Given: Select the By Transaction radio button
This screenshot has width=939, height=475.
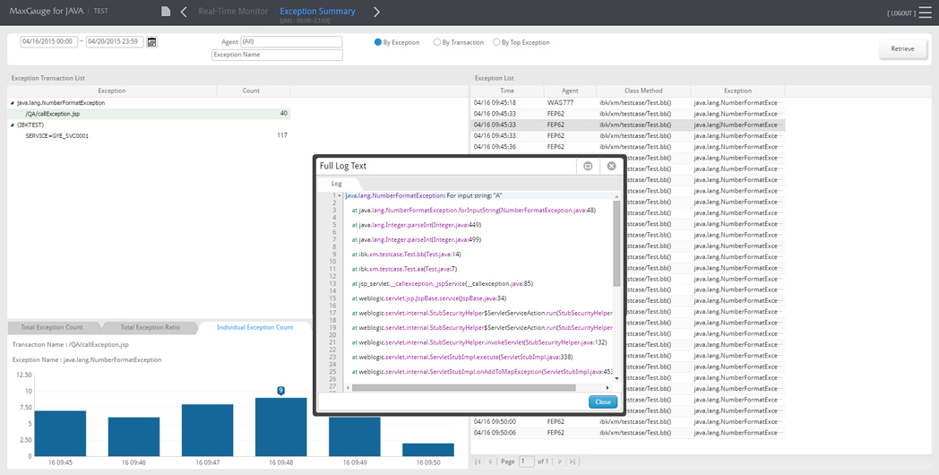Looking at the screenshot, I should tap(437, 42).
